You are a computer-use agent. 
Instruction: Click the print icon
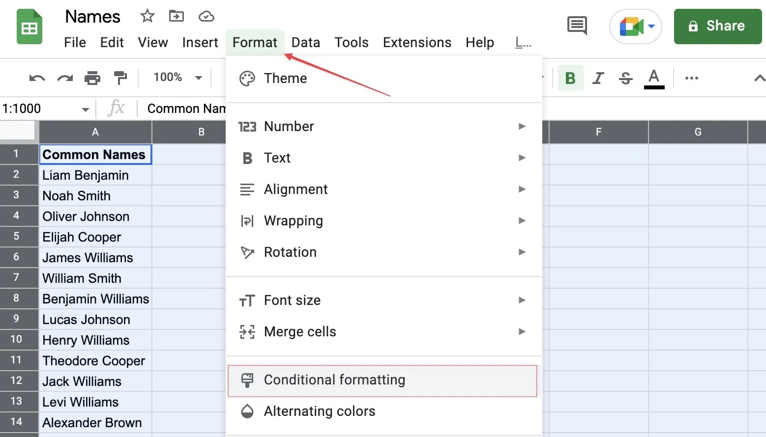tap(92, 78)
